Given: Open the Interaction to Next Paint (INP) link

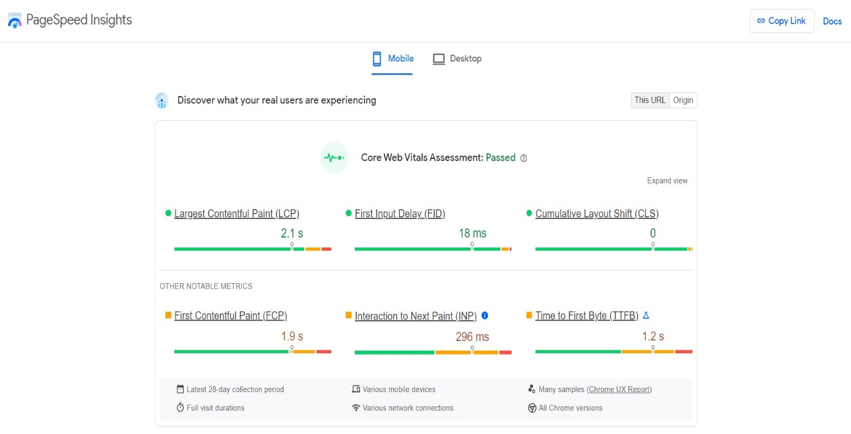Looking at the screenshot, I should coord(416,316).
